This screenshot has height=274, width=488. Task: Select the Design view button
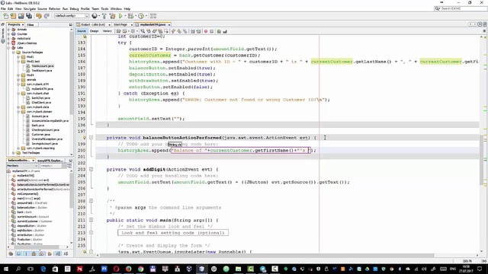pyautogui.click(x=95, y=31)
